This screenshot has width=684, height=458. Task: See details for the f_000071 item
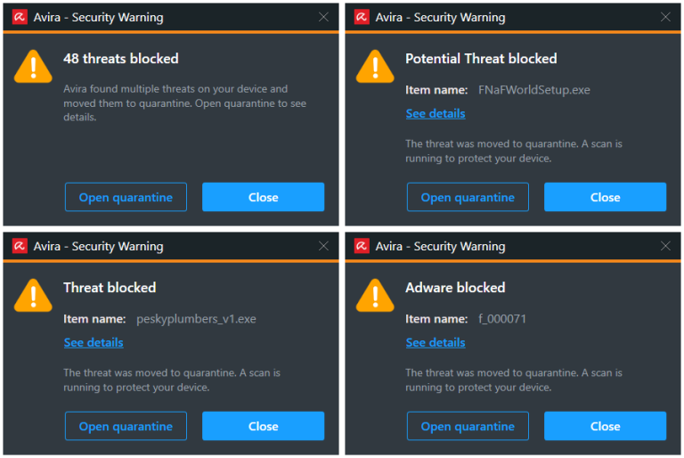pos(436,343)
